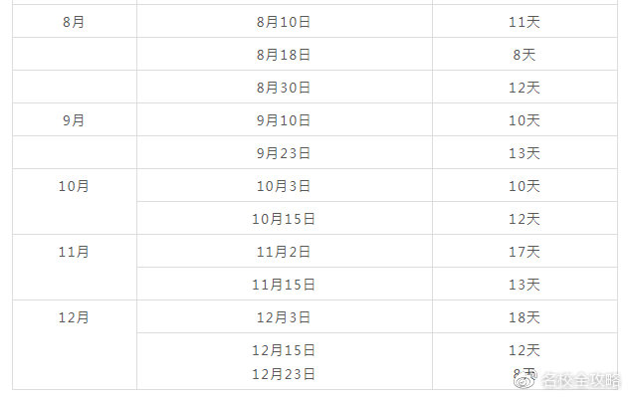Click the 8月18日 date cell

285,54
